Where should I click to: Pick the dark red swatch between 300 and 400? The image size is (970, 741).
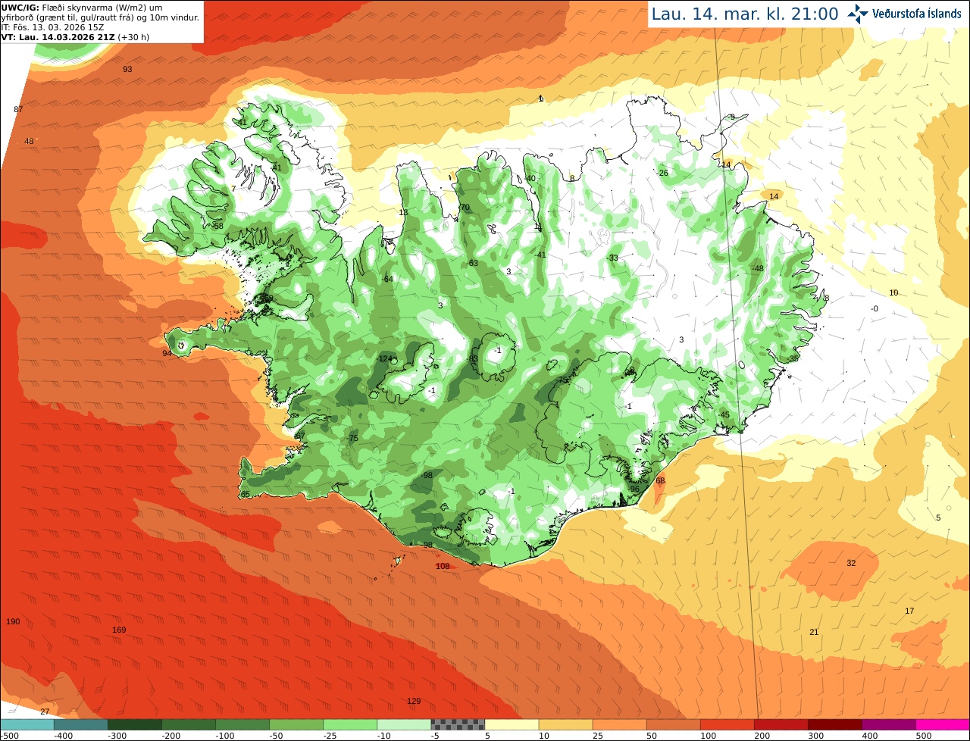[834, 724]
